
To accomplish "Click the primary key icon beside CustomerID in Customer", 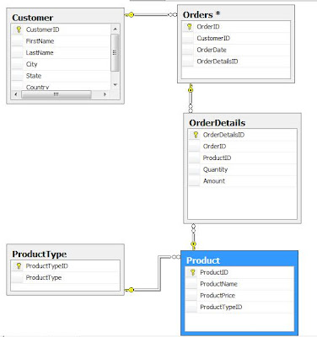I will pyautogui.click(x=19, y=29).
